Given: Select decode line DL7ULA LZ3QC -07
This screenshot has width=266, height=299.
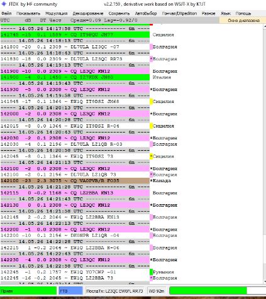Looking at the screenshot, I should point(75,47).
